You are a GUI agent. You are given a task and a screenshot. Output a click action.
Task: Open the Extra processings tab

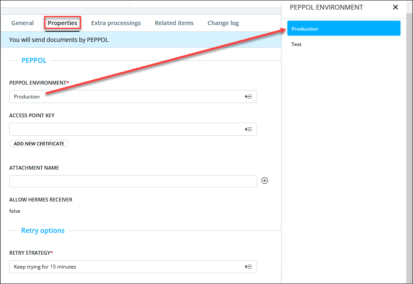click(116, 23)
